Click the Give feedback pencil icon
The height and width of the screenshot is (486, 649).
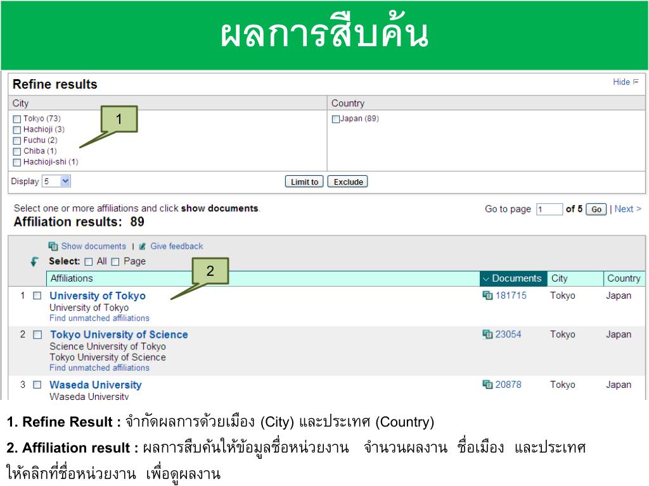click(143, 246)
